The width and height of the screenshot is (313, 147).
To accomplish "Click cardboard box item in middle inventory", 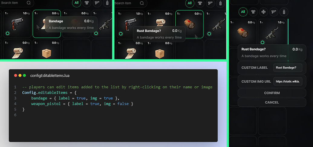I will click(x=160, y=53).
